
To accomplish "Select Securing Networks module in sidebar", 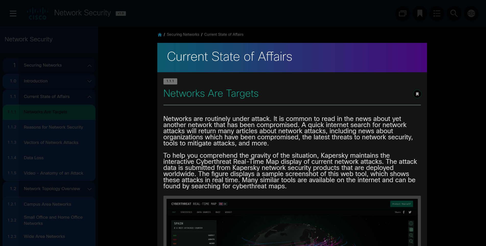I will click(49, 65).
